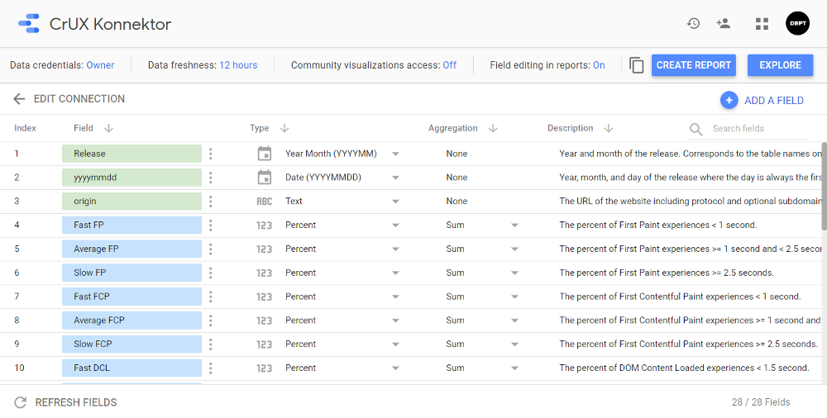
Task: Select the origin field chip
Action: (131, 202)
